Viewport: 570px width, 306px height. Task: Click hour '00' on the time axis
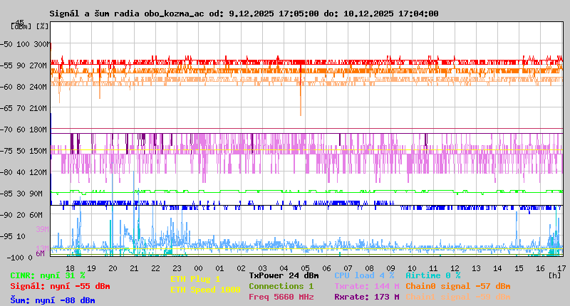(199, 268)
